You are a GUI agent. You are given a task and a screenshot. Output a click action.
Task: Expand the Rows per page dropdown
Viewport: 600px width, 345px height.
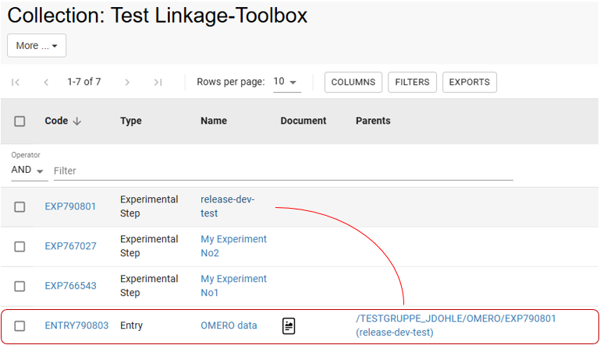(x=286, y=82)
